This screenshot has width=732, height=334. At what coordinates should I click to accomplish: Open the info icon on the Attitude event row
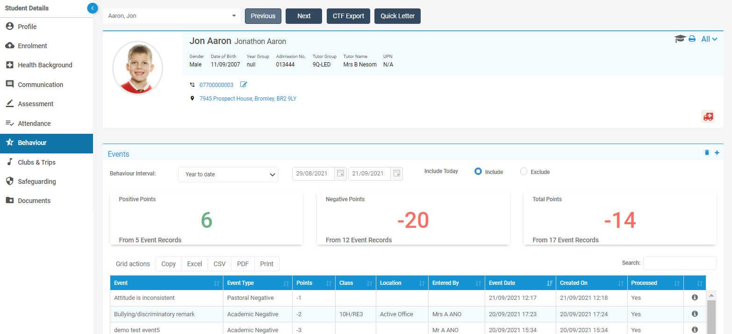pos(695,298)
